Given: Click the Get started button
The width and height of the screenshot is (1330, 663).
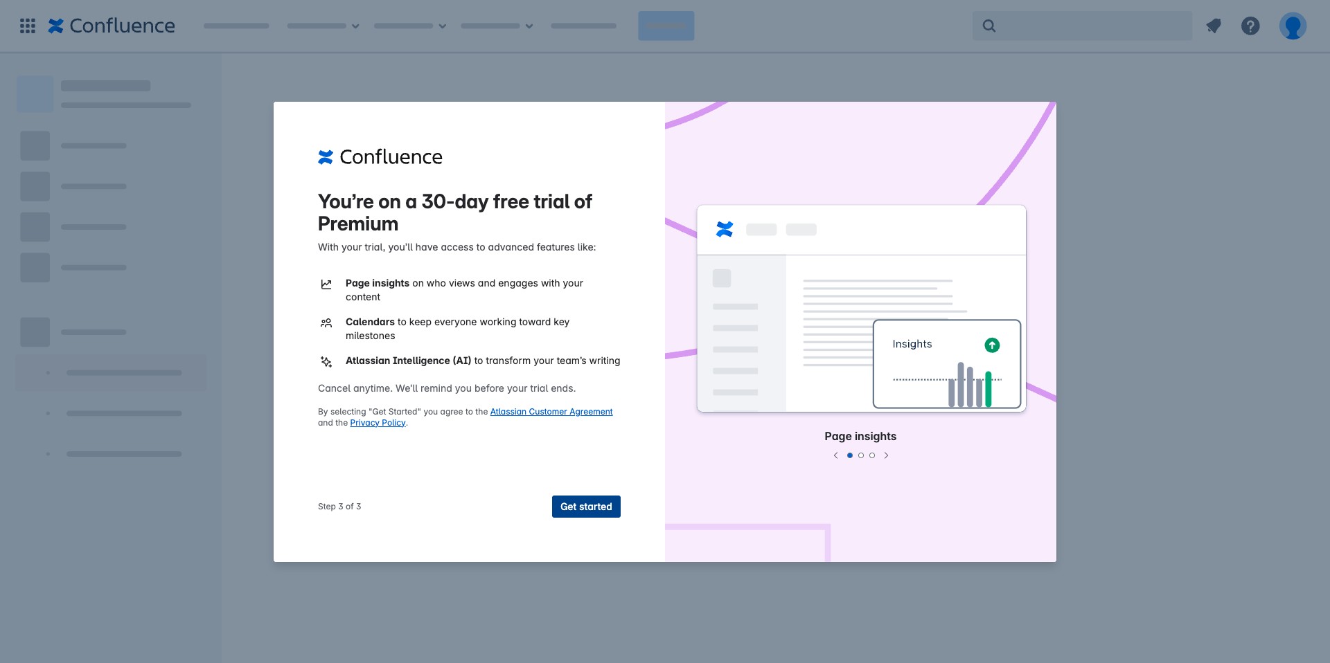Looking at the screenshot, I should click(586, 507).
